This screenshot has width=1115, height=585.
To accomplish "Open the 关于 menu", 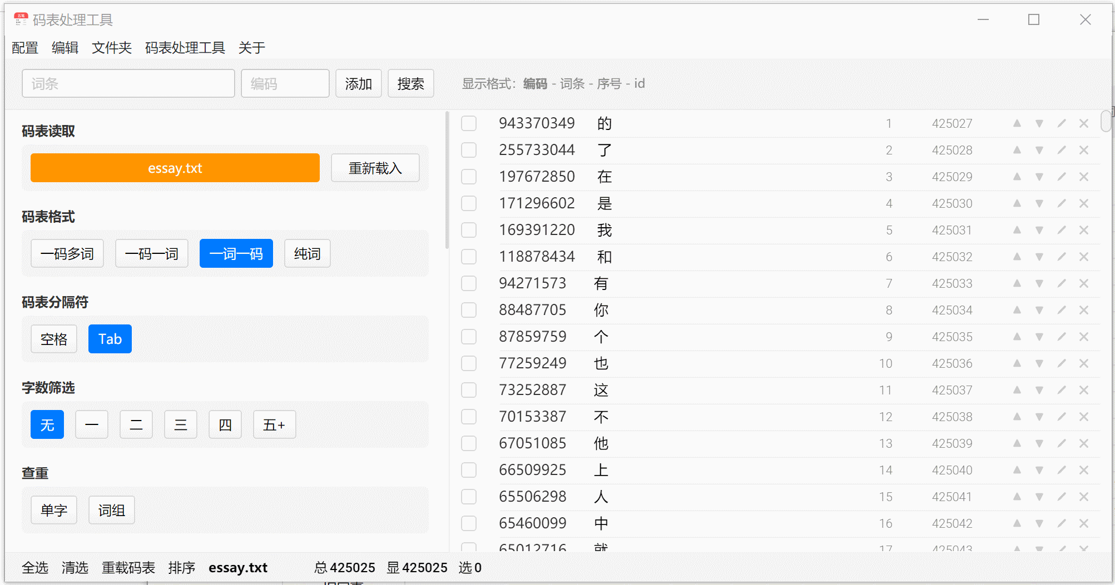I will pyautogui.click(x=251, y=48).
